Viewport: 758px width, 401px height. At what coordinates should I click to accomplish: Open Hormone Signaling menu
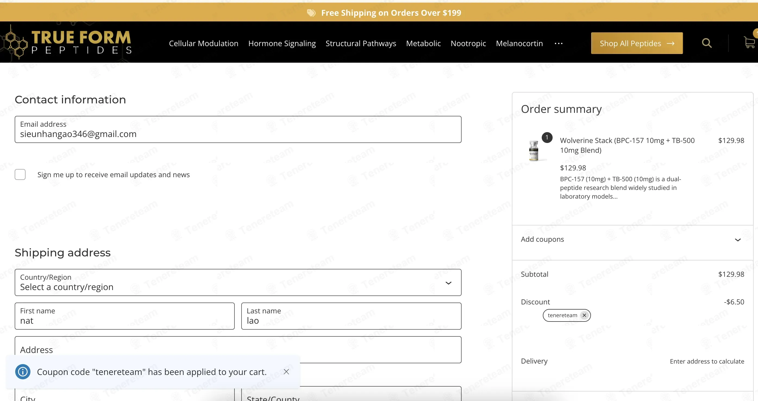[x=282, y=43]
